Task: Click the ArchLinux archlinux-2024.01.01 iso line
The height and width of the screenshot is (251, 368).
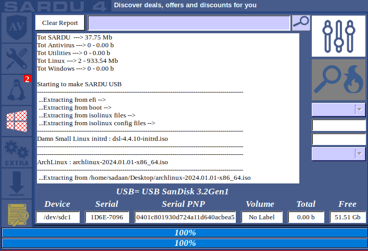Action: [103, 162]
